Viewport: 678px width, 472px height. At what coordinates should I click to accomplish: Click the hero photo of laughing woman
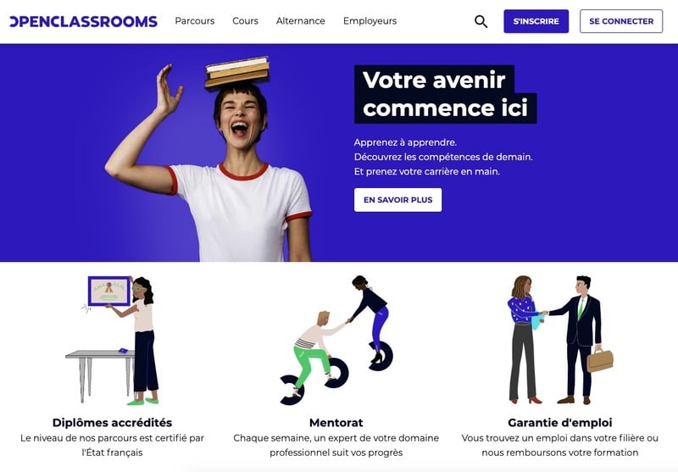pos(208,159)
